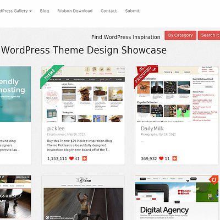
Task: Click the Entertainment category link under picklee
Action: pos(57,134)
